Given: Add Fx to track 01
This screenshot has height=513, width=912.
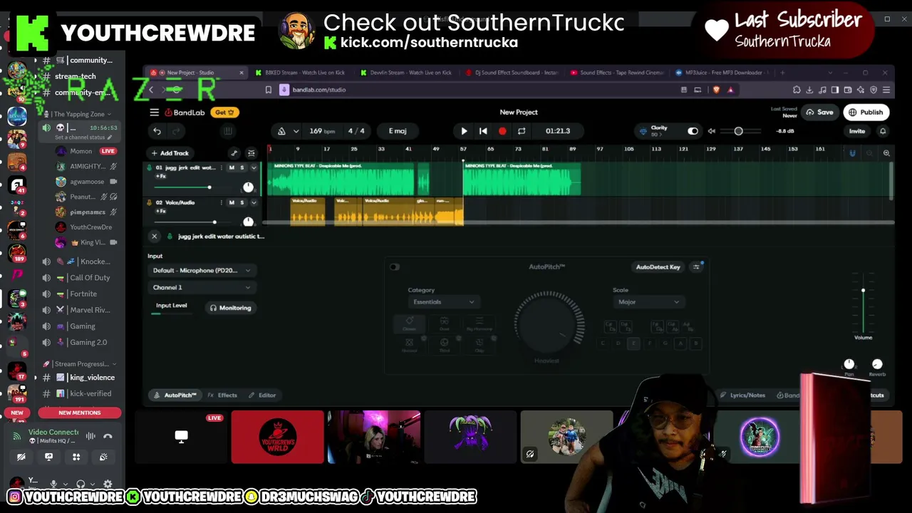Looking at the screenshot, I should pyautogui.click(x=161, y=177).
